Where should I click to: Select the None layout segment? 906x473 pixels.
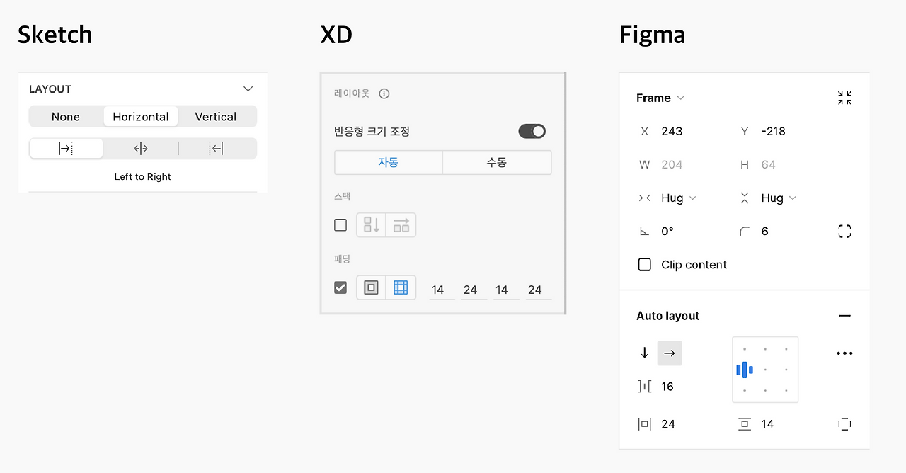point(66,117)
